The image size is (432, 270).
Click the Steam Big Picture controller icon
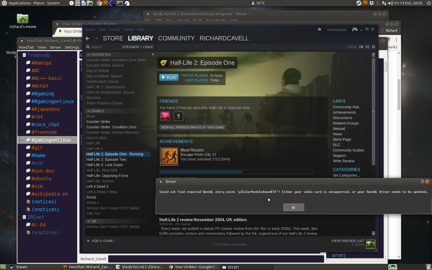(x=355, y=29)
